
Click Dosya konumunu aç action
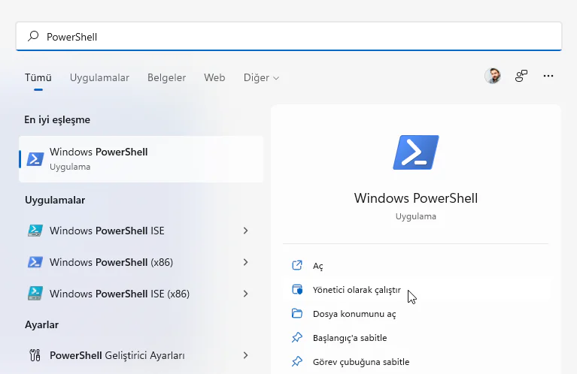point(354,314)
